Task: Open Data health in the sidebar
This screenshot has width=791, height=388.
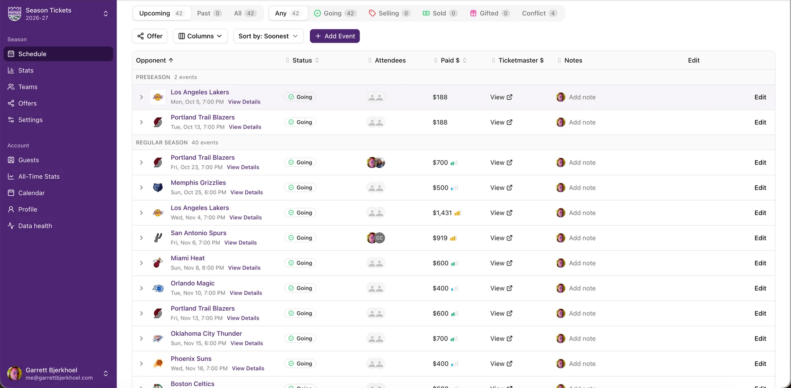Action: coord(58,226)
